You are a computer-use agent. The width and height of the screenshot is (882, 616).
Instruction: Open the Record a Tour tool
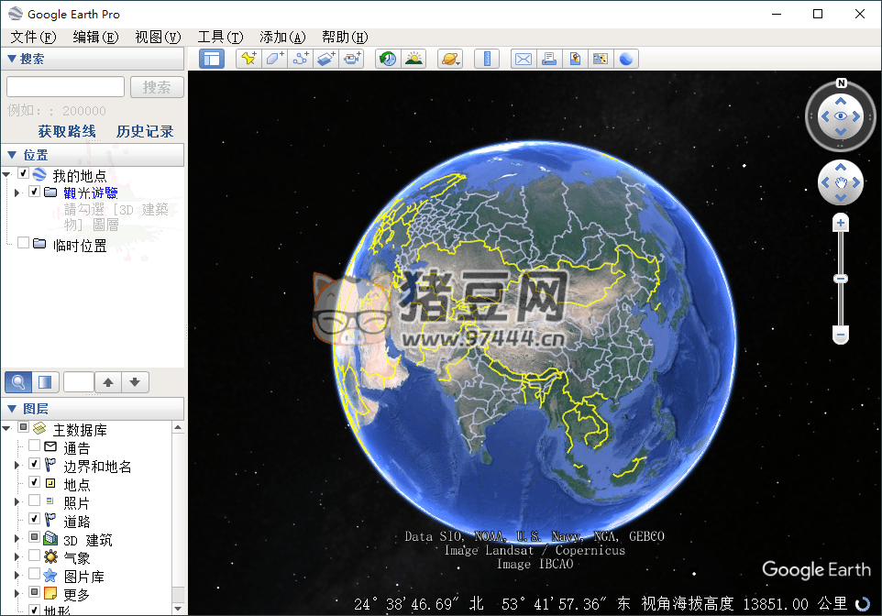point(351,58)
